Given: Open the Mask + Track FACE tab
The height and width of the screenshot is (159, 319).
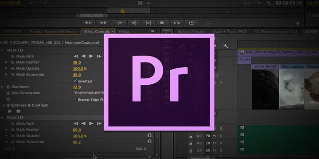Looking at the screenshot, I should [230, 31].
